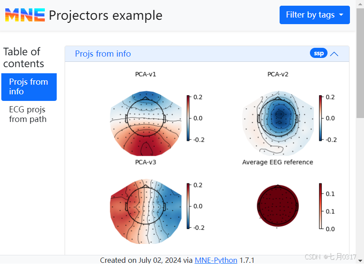Click the PCA-v2 colorbar scale

point(320,118)
